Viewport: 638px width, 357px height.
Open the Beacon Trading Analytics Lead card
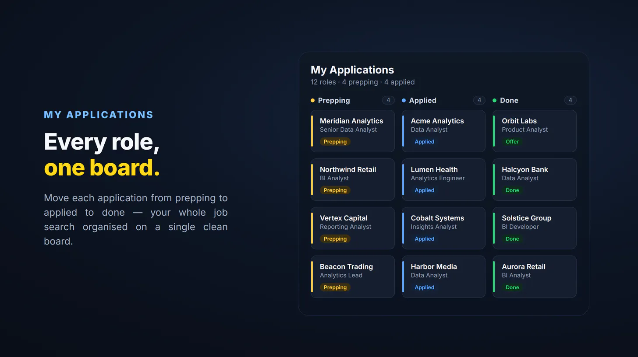click(x=353, y=276)
